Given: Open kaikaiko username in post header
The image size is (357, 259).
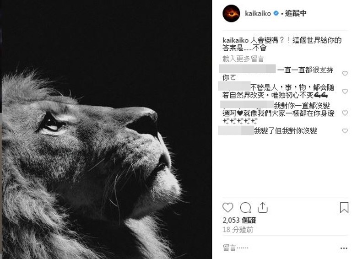Looking at the screenshot, I should tap(258, 13).
